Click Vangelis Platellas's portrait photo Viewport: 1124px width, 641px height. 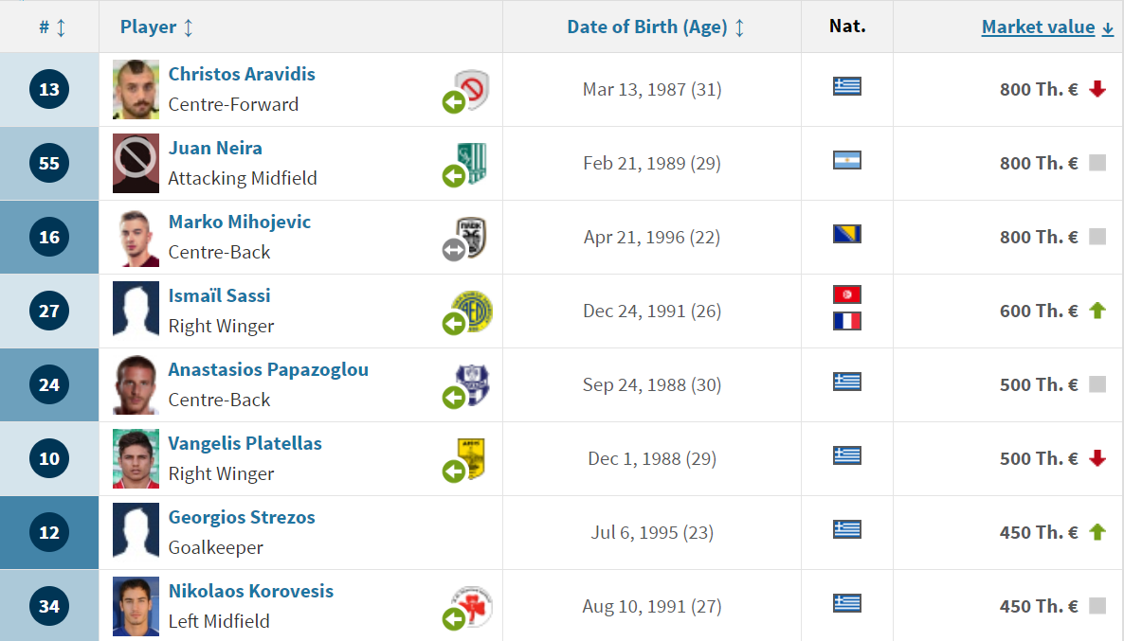tap(136, 458)
